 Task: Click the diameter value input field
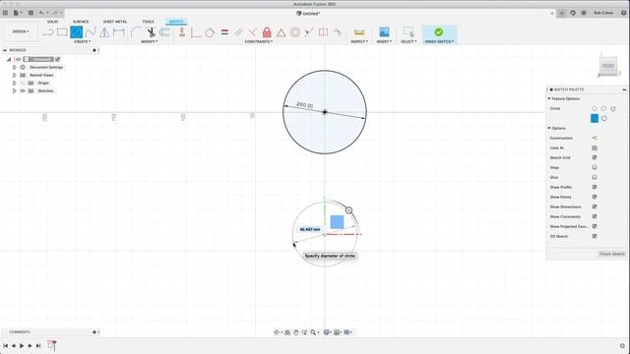(310, 229)
